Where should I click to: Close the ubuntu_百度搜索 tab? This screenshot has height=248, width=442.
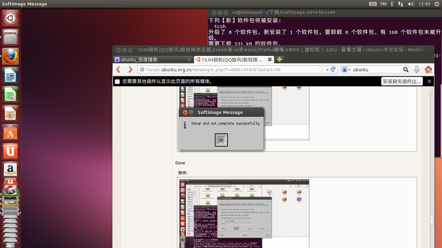pyautogui.click(x=189, y=59)
